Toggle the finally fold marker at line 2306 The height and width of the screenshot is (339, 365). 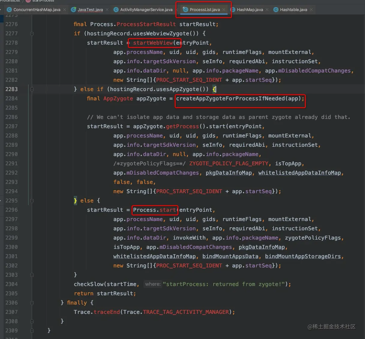pyautogui.click(x=32, y=303)
